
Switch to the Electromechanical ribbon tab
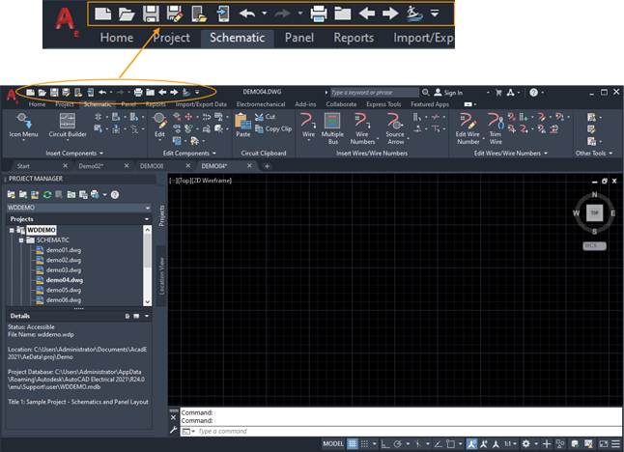pyautogui.click(x=261, y=104)
